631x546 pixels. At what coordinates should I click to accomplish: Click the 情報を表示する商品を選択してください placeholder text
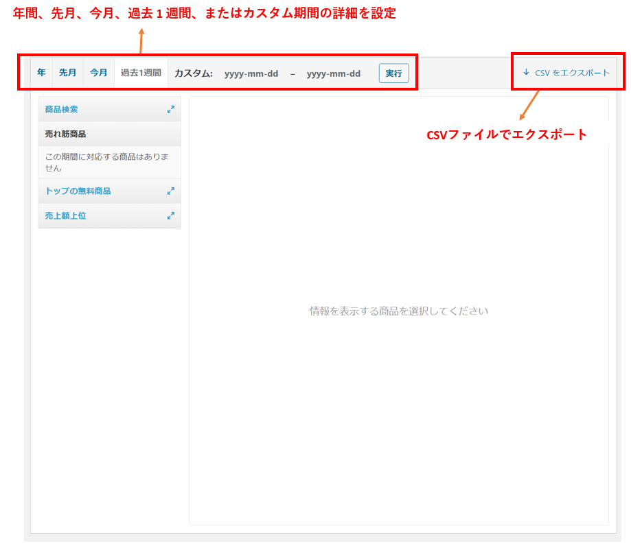tap(398, 311)
